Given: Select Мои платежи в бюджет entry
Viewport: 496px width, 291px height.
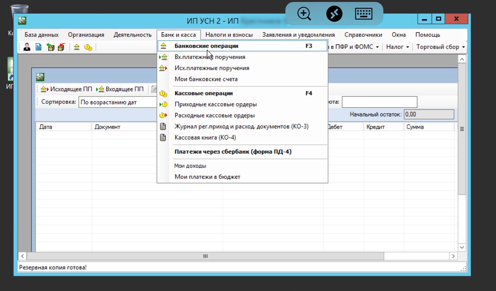Looking at the screenshot, I should [x=242, y=177].
